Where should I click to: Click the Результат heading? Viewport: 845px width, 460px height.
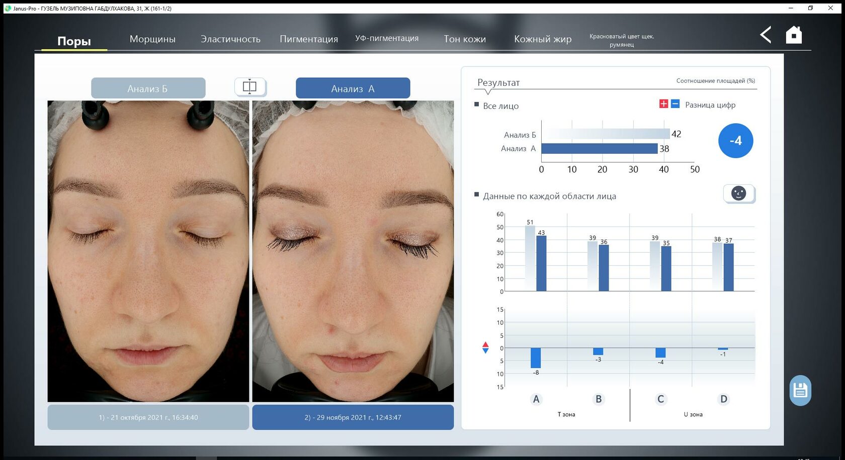click(498, 82)
